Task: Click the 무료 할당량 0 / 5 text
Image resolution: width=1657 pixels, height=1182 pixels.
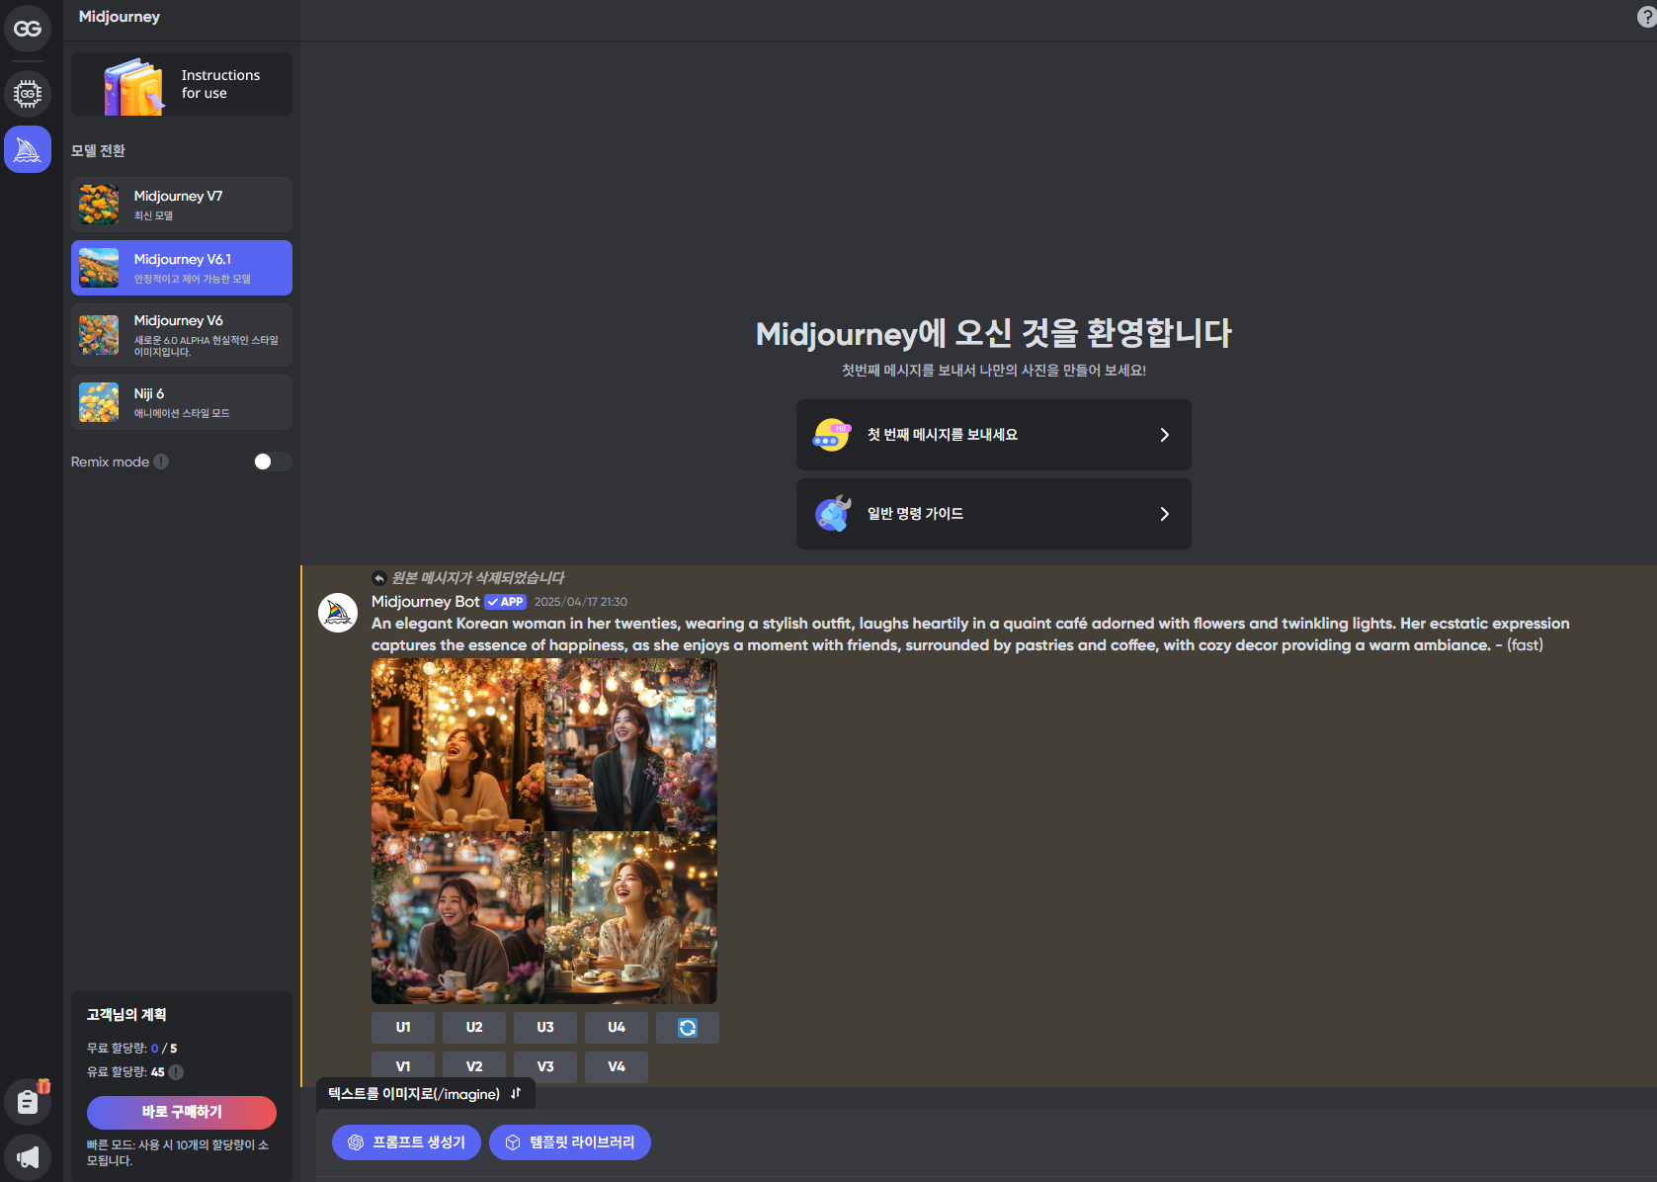Action: coord(131,1049)
